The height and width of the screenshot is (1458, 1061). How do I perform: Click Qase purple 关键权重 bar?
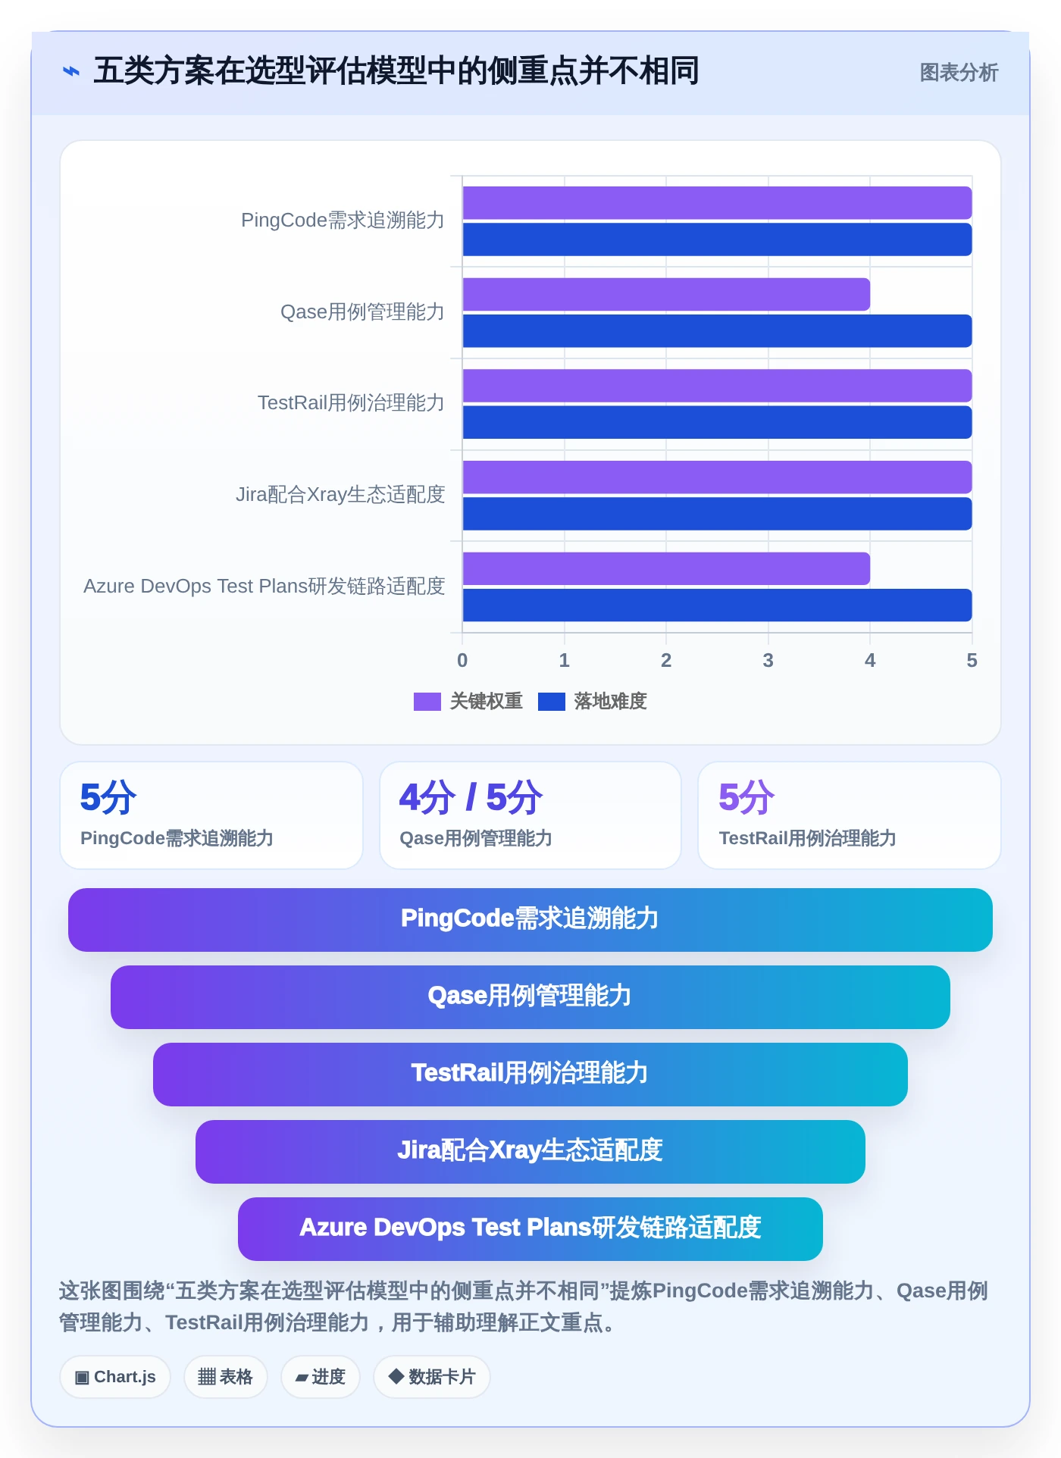(x=666, y=295)
